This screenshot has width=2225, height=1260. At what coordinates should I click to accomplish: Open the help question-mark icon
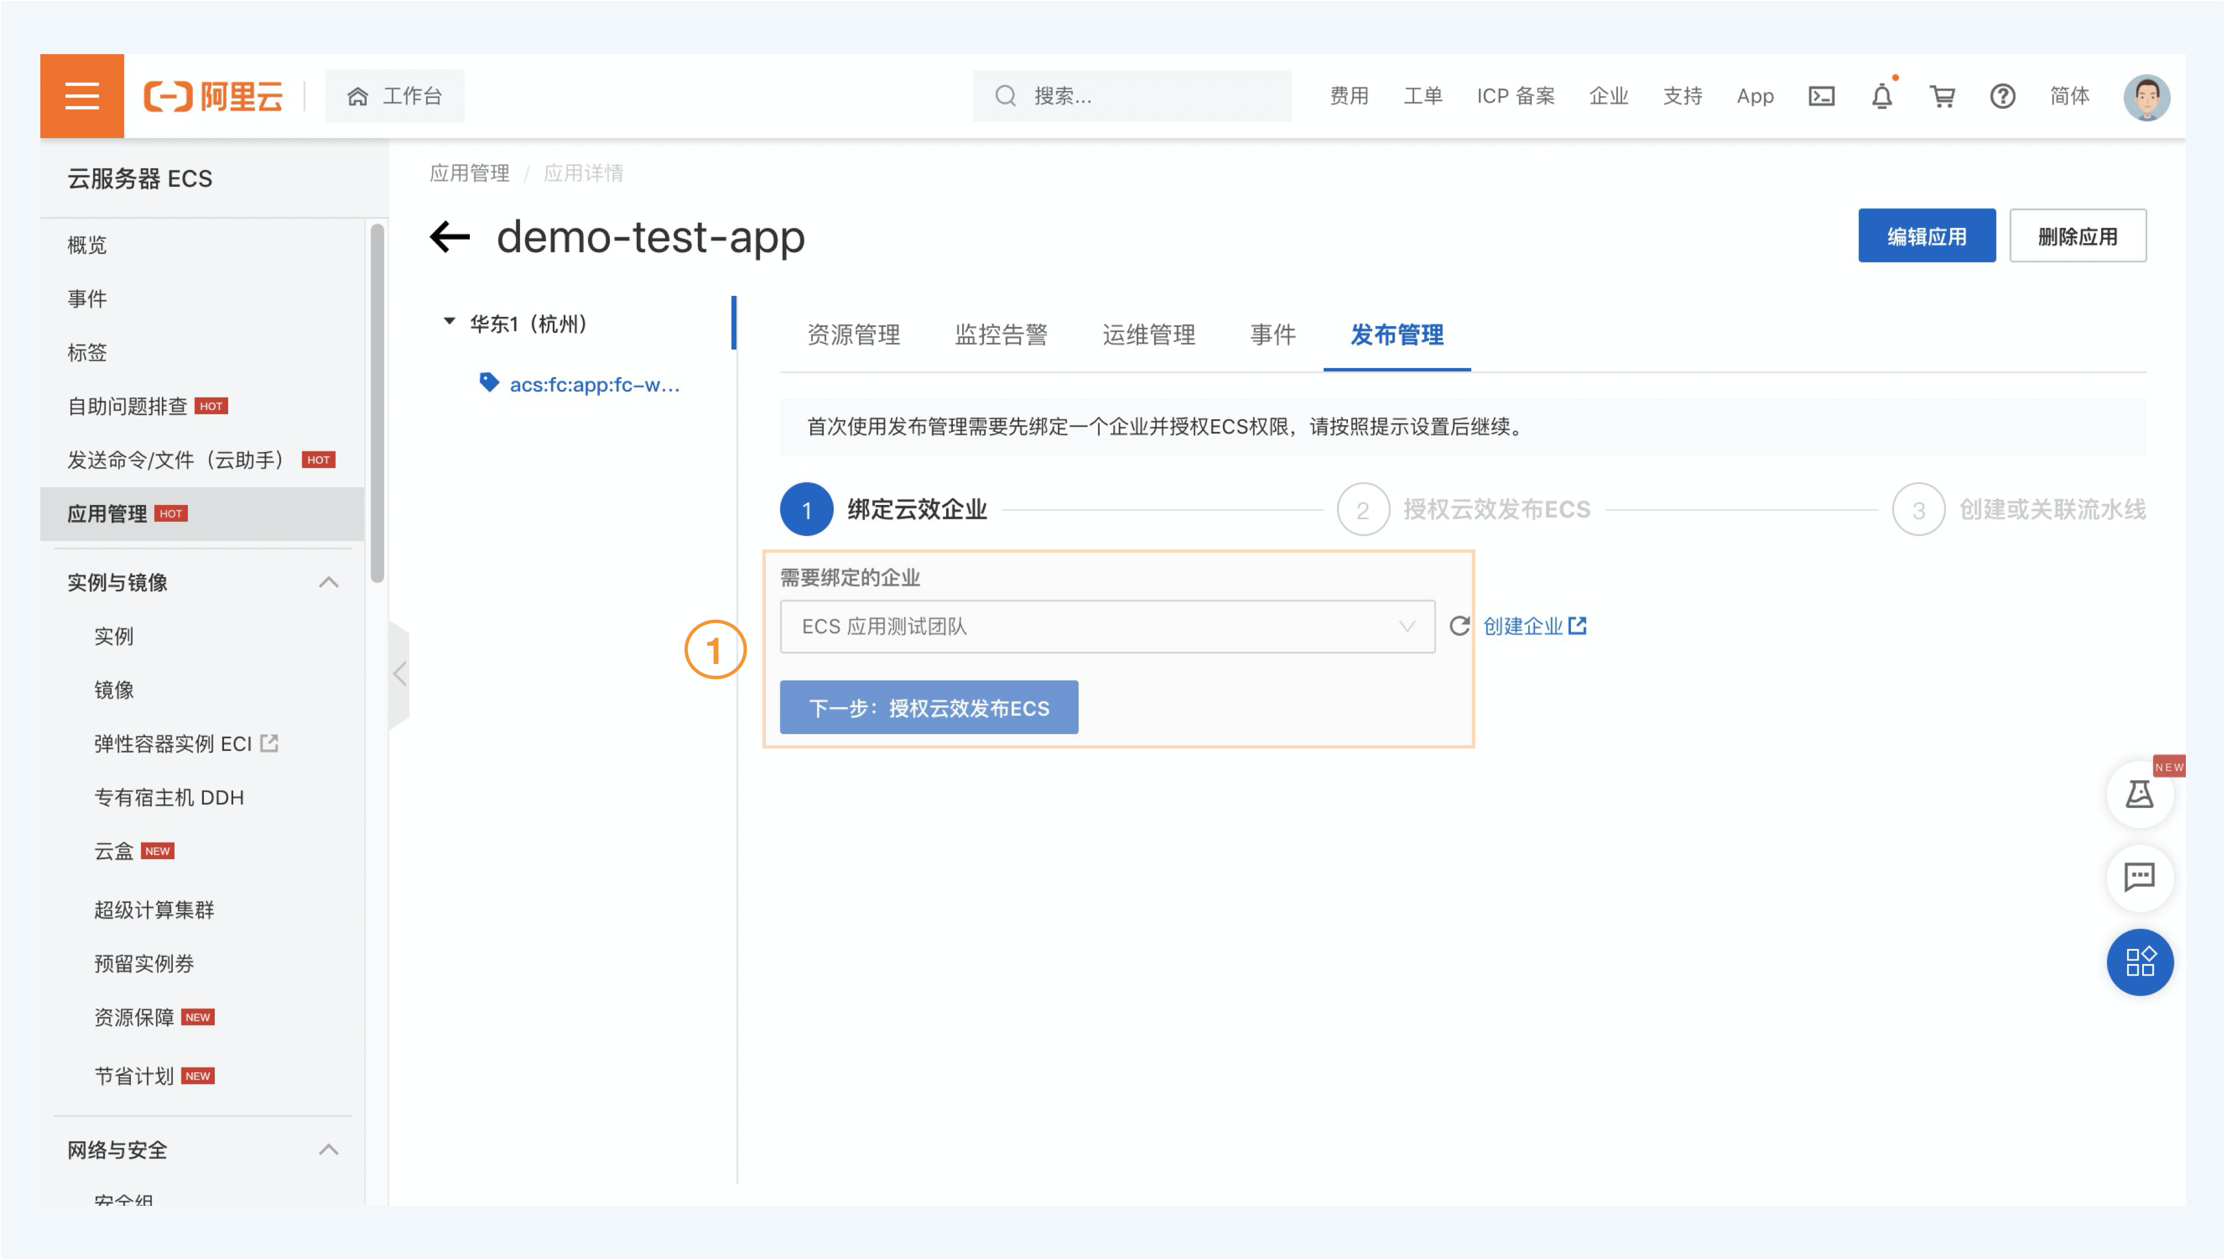point(2003,96)
